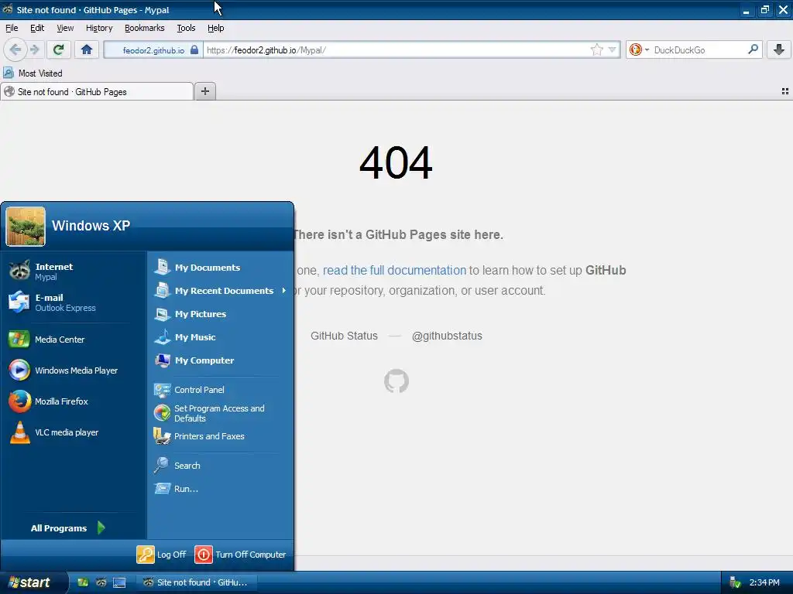Click the DuckDuckGo search field
Image resolution: width=793 pixels, height=594 pixels.
[698, 50]
